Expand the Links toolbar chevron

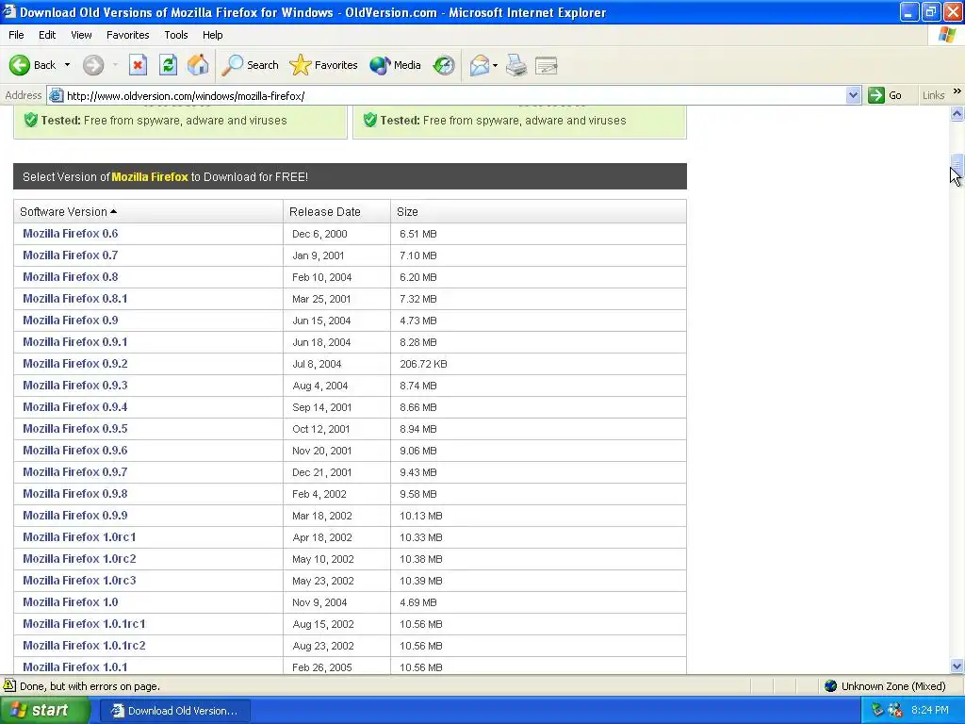click(957, 91)
